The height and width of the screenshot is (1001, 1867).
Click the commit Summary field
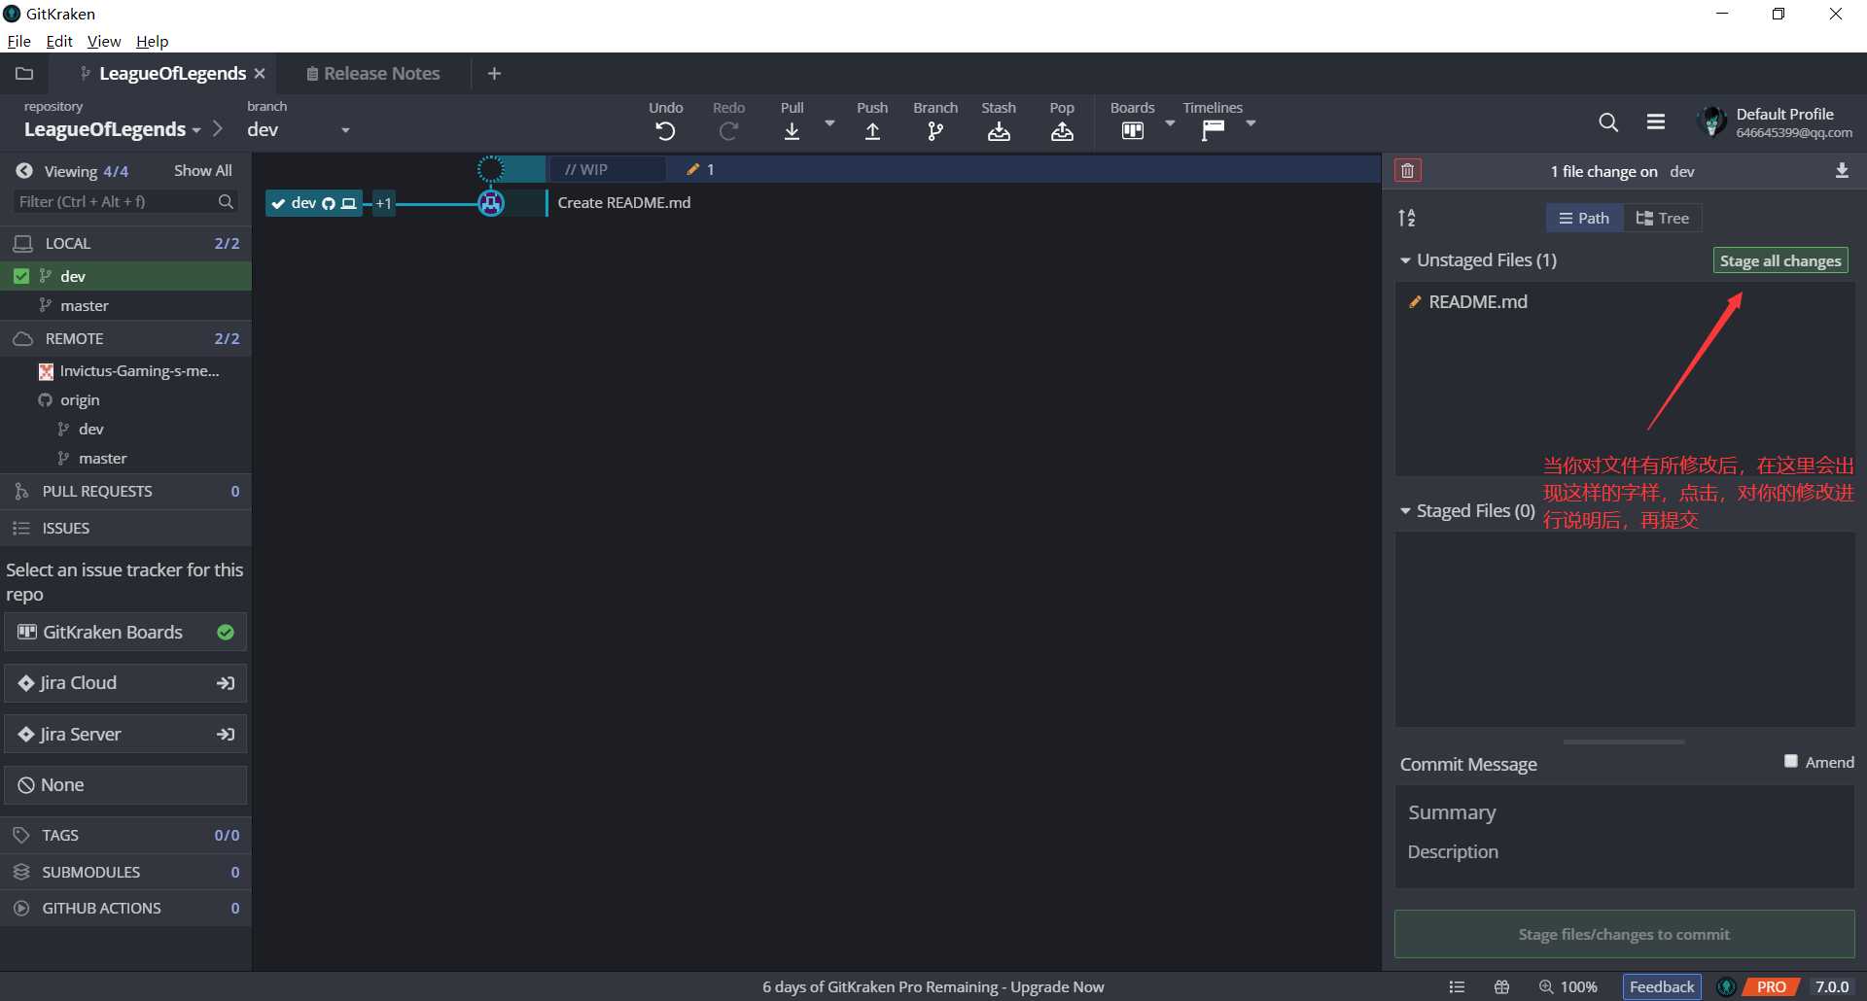[1625, 812]
